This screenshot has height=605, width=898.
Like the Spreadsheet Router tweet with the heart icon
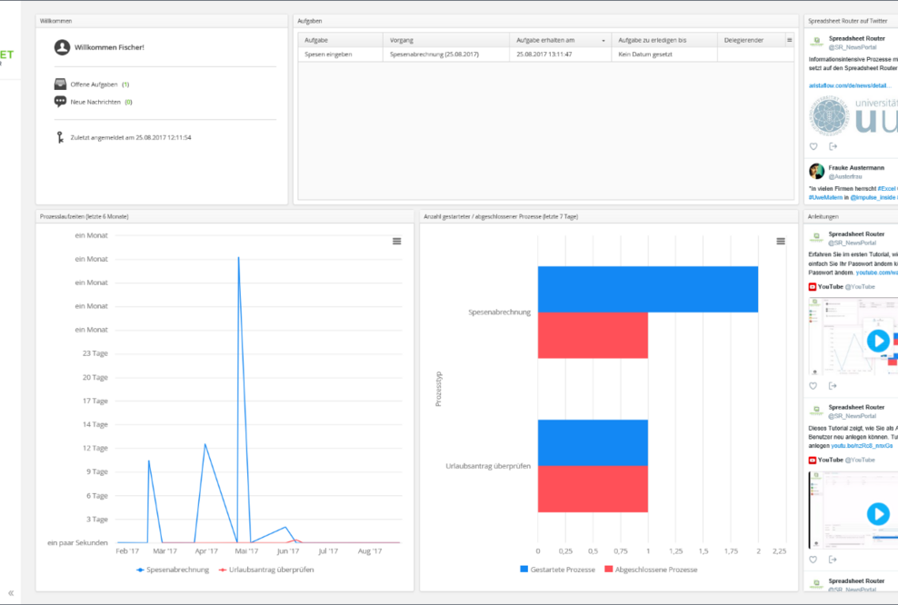coord(813,145)
